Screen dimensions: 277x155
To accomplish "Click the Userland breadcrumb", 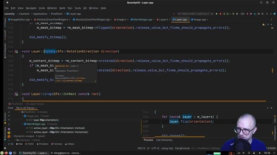I will (24, 14).
